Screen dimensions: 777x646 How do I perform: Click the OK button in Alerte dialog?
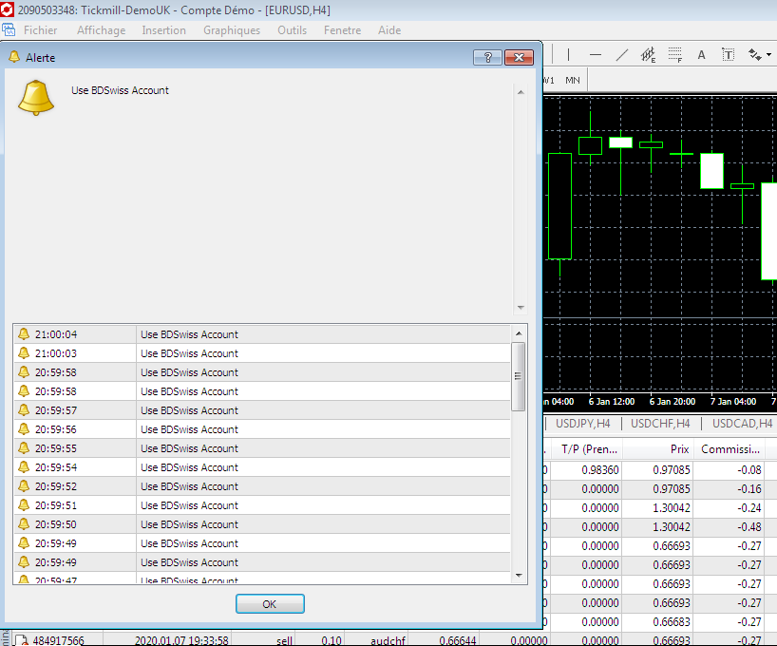point(270,604)
